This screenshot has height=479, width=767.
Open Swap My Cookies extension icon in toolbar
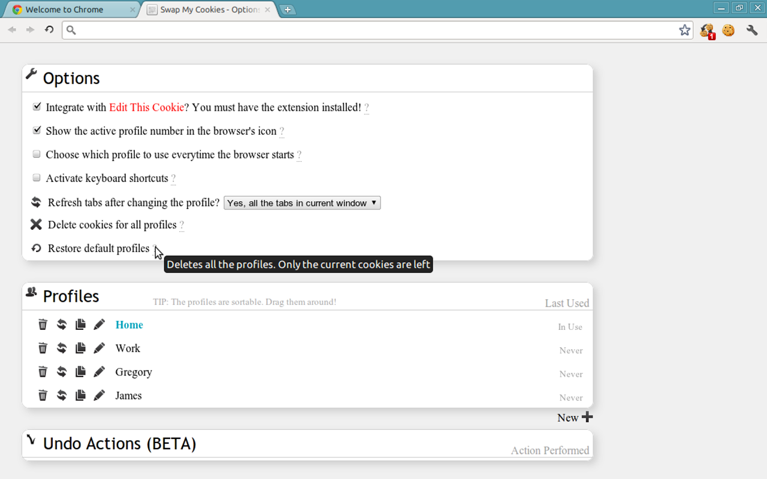coord(707,31)
